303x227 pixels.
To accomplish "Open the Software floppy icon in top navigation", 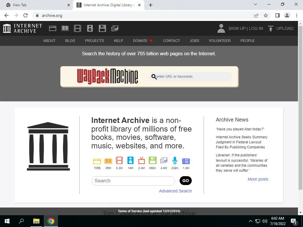I will tap(102, 28).
